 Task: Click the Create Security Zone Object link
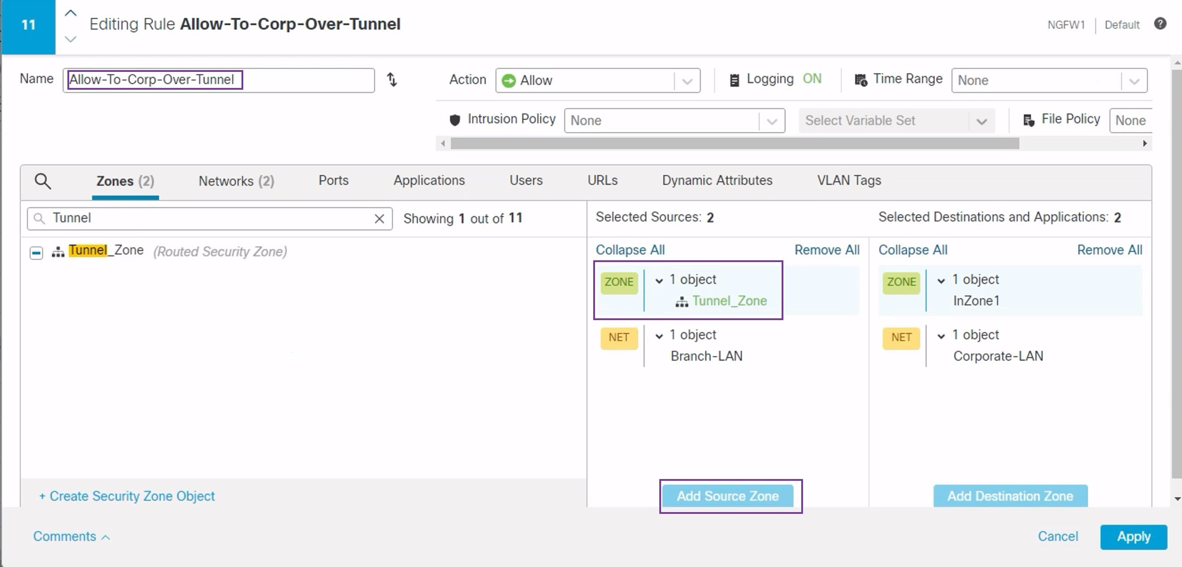point(127,496)
